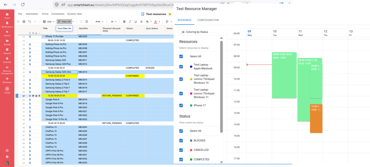Apply underline formatting

coord(136,22)
